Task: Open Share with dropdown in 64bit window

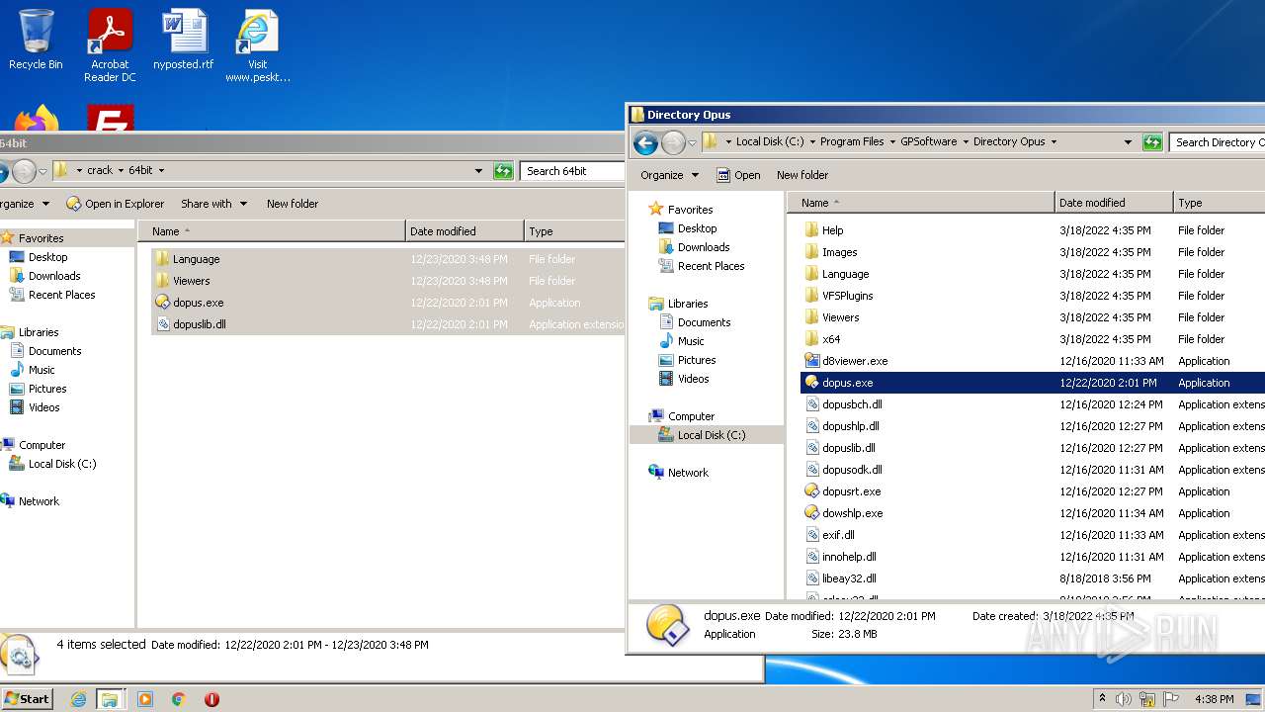Action: pyautogui.click(x=213, y=204)
